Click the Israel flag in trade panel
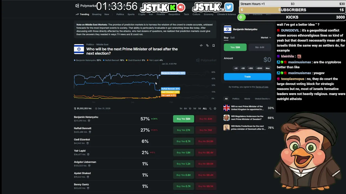Screen dimensions: 346x194 pos(228,29)
